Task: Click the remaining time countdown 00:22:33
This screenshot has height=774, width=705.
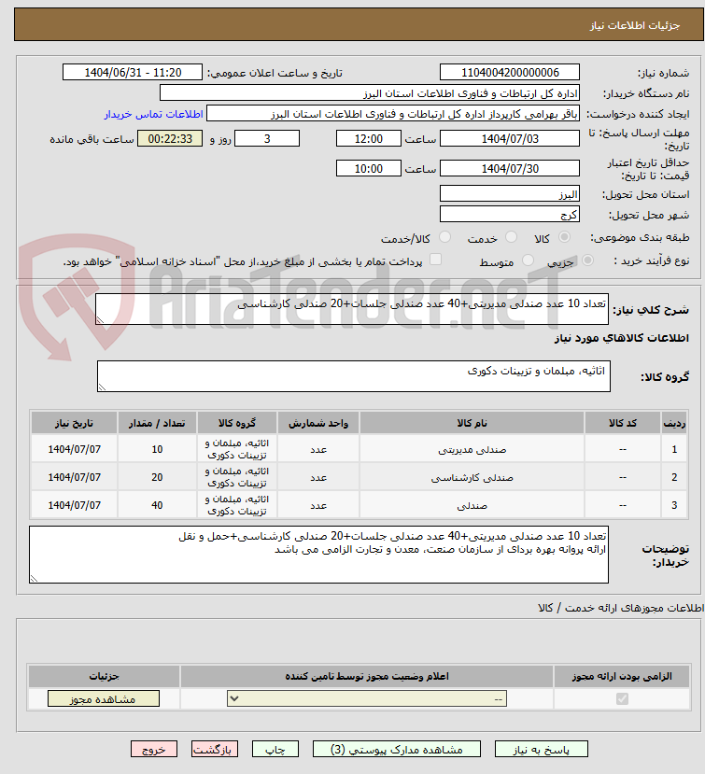Action: (170, 139)
